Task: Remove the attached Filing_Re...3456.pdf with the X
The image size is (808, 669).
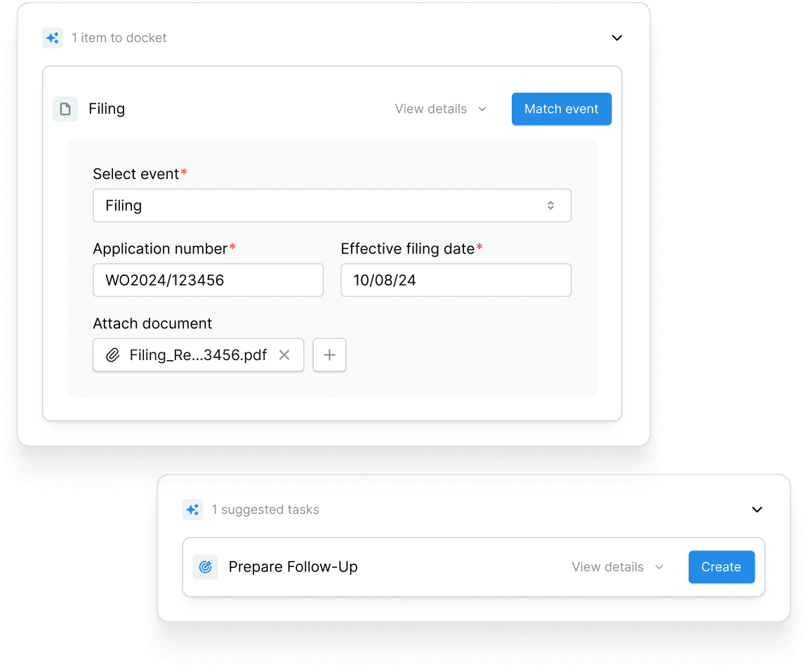Action: pyautogui.click(x=284, y=355)
